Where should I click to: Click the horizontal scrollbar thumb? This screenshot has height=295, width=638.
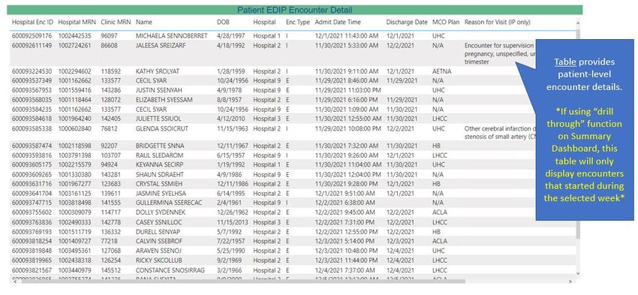click(x=243, y=281)
